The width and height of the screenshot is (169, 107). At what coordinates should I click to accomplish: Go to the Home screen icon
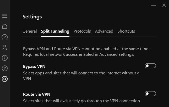(x=5, y=26)
